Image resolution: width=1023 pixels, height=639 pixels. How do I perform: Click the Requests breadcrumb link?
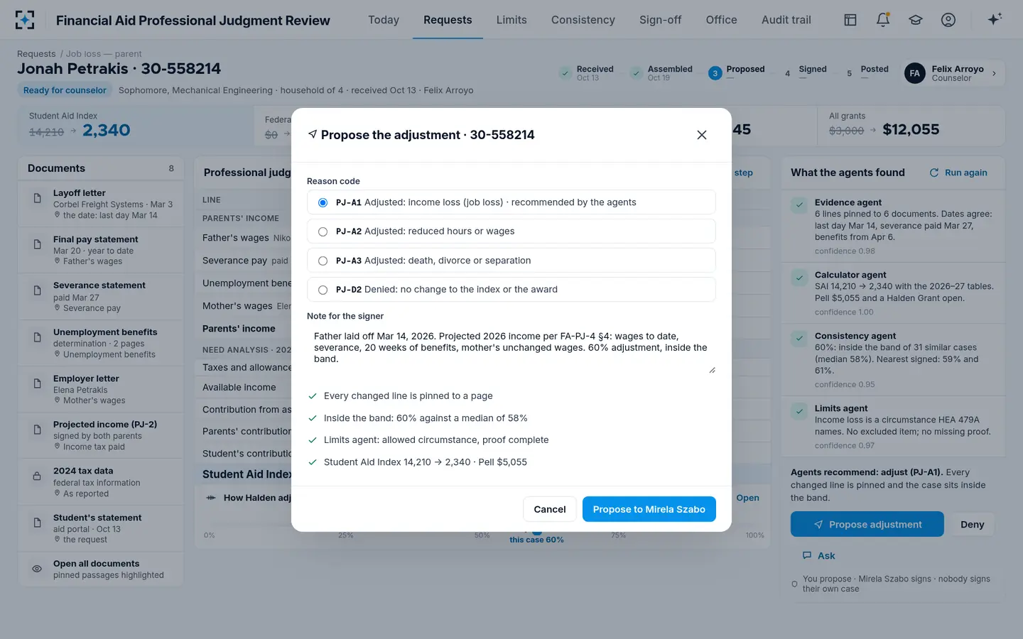coord(36,54)
